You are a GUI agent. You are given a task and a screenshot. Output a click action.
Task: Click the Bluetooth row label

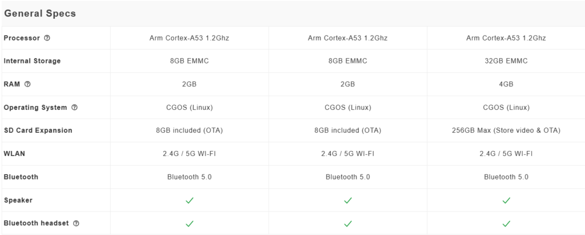[x=21, y=177]
